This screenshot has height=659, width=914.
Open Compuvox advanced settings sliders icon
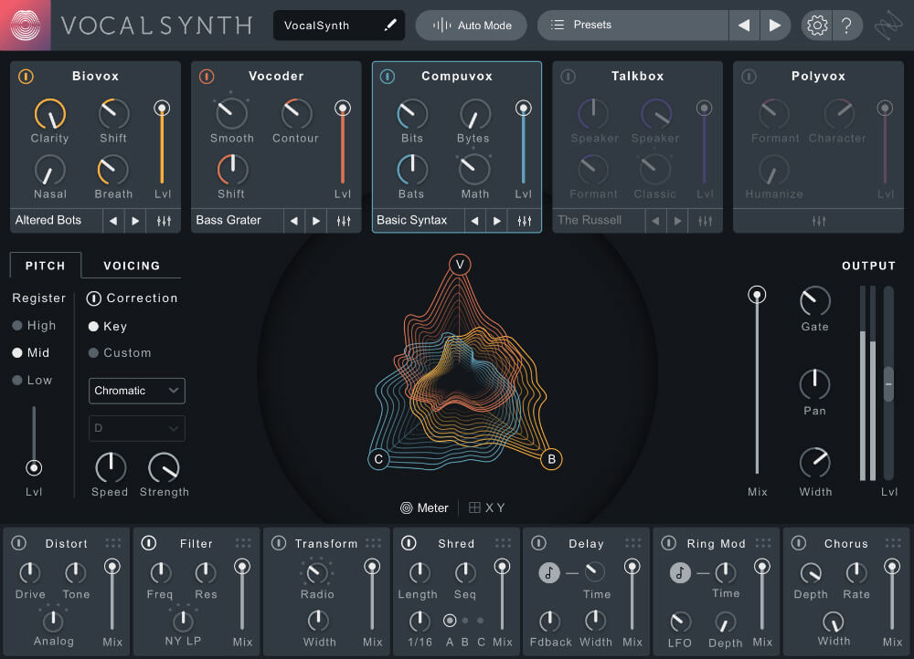click(x=524, y=220)
